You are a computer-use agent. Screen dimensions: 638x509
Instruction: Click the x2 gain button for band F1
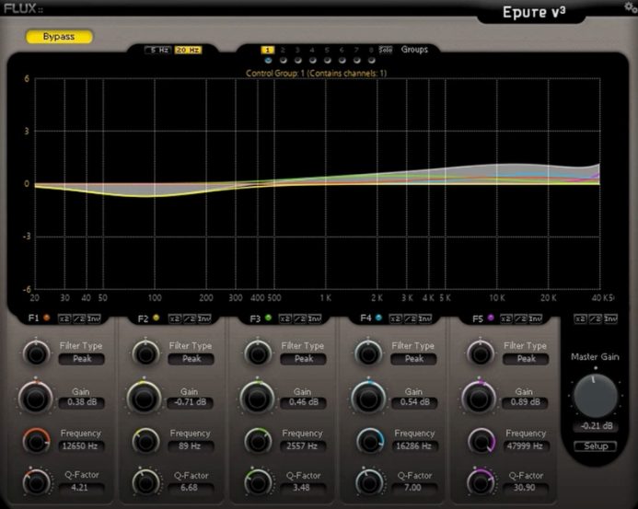coord(64,318)
